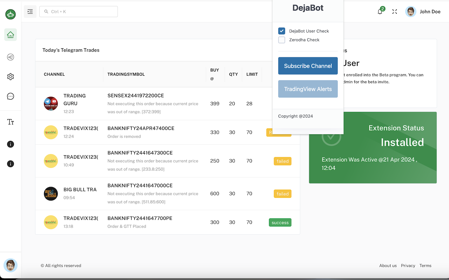Open the Privacy link in the footer
Image resolution: width=449 pixels, height=280 pixels.
[408, 265]
